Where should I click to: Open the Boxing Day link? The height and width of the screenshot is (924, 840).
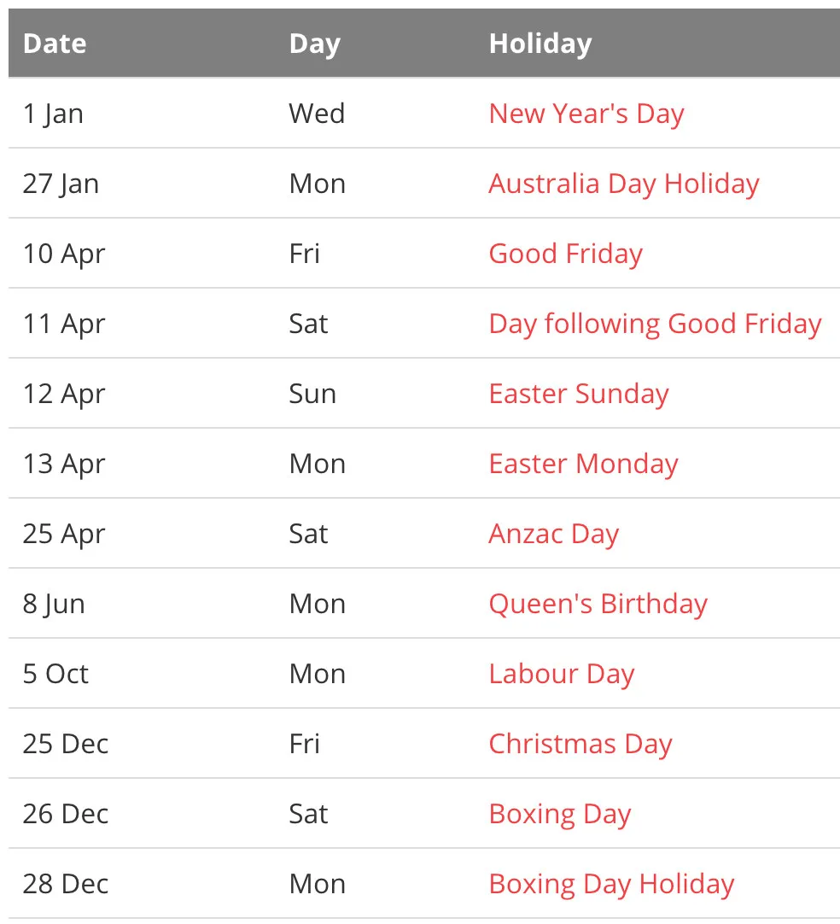tap(559, 814)
